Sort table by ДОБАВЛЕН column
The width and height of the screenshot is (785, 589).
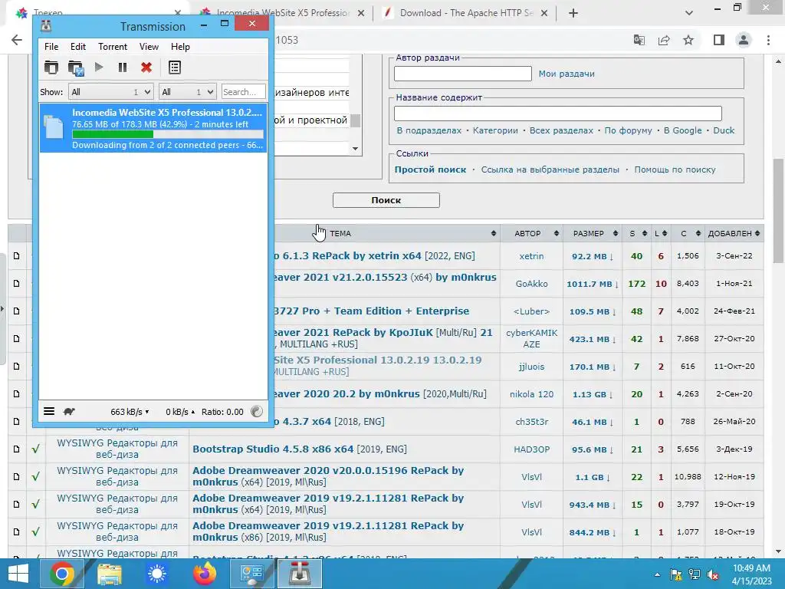(x=734, y=233)
